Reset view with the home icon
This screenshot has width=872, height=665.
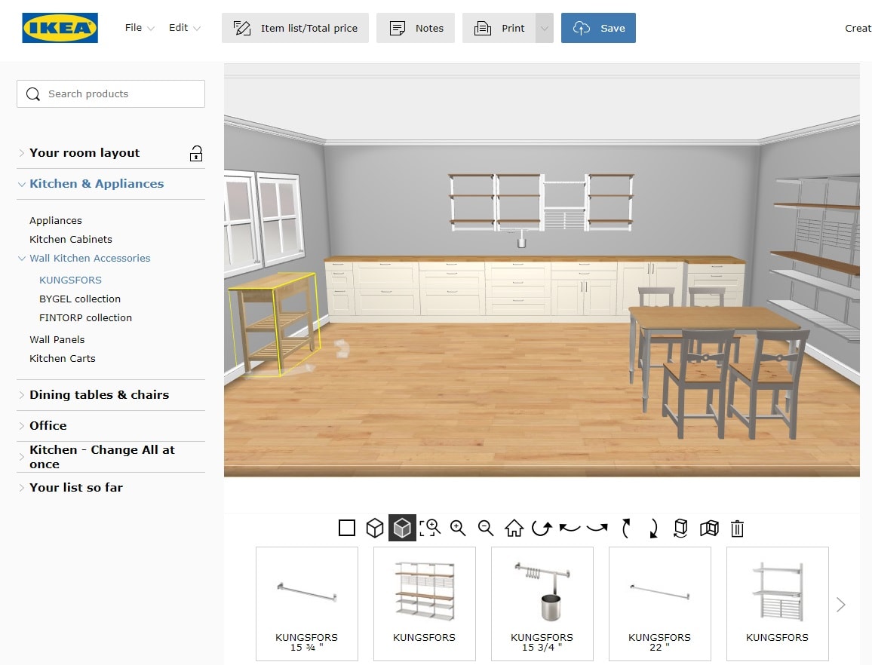[514, 528]
